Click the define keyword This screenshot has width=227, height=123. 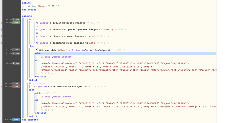(x=26, y=3)
